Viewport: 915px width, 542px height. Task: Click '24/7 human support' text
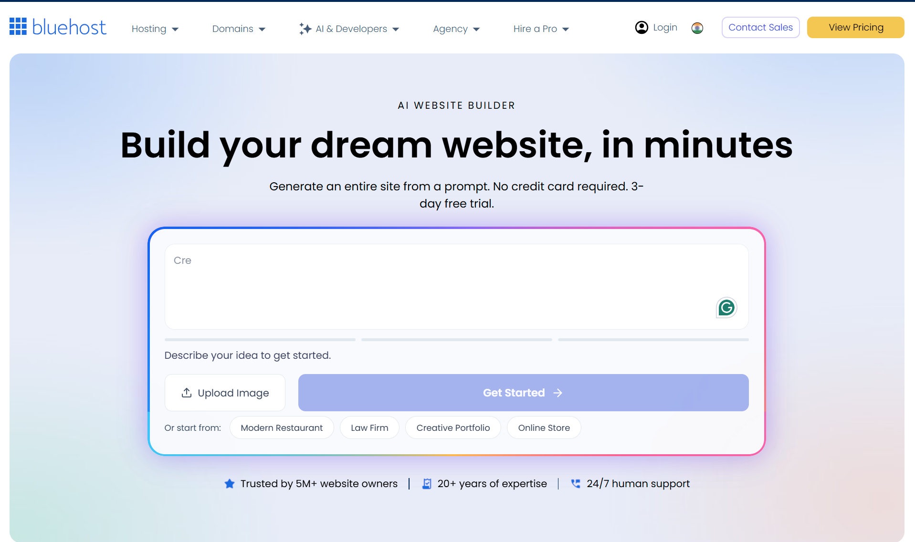point(638,483)
